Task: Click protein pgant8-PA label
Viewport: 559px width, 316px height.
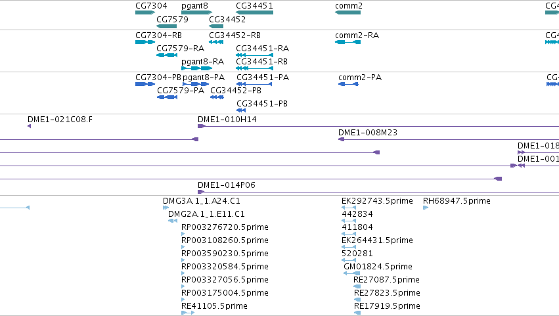Action: [x=204, y=78]
